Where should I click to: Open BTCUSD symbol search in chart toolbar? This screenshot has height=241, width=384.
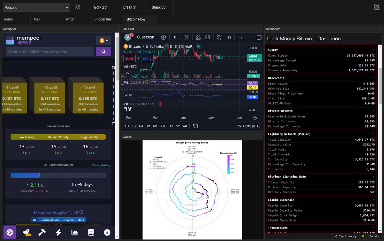pyautogui.click(x=146, y=37)
